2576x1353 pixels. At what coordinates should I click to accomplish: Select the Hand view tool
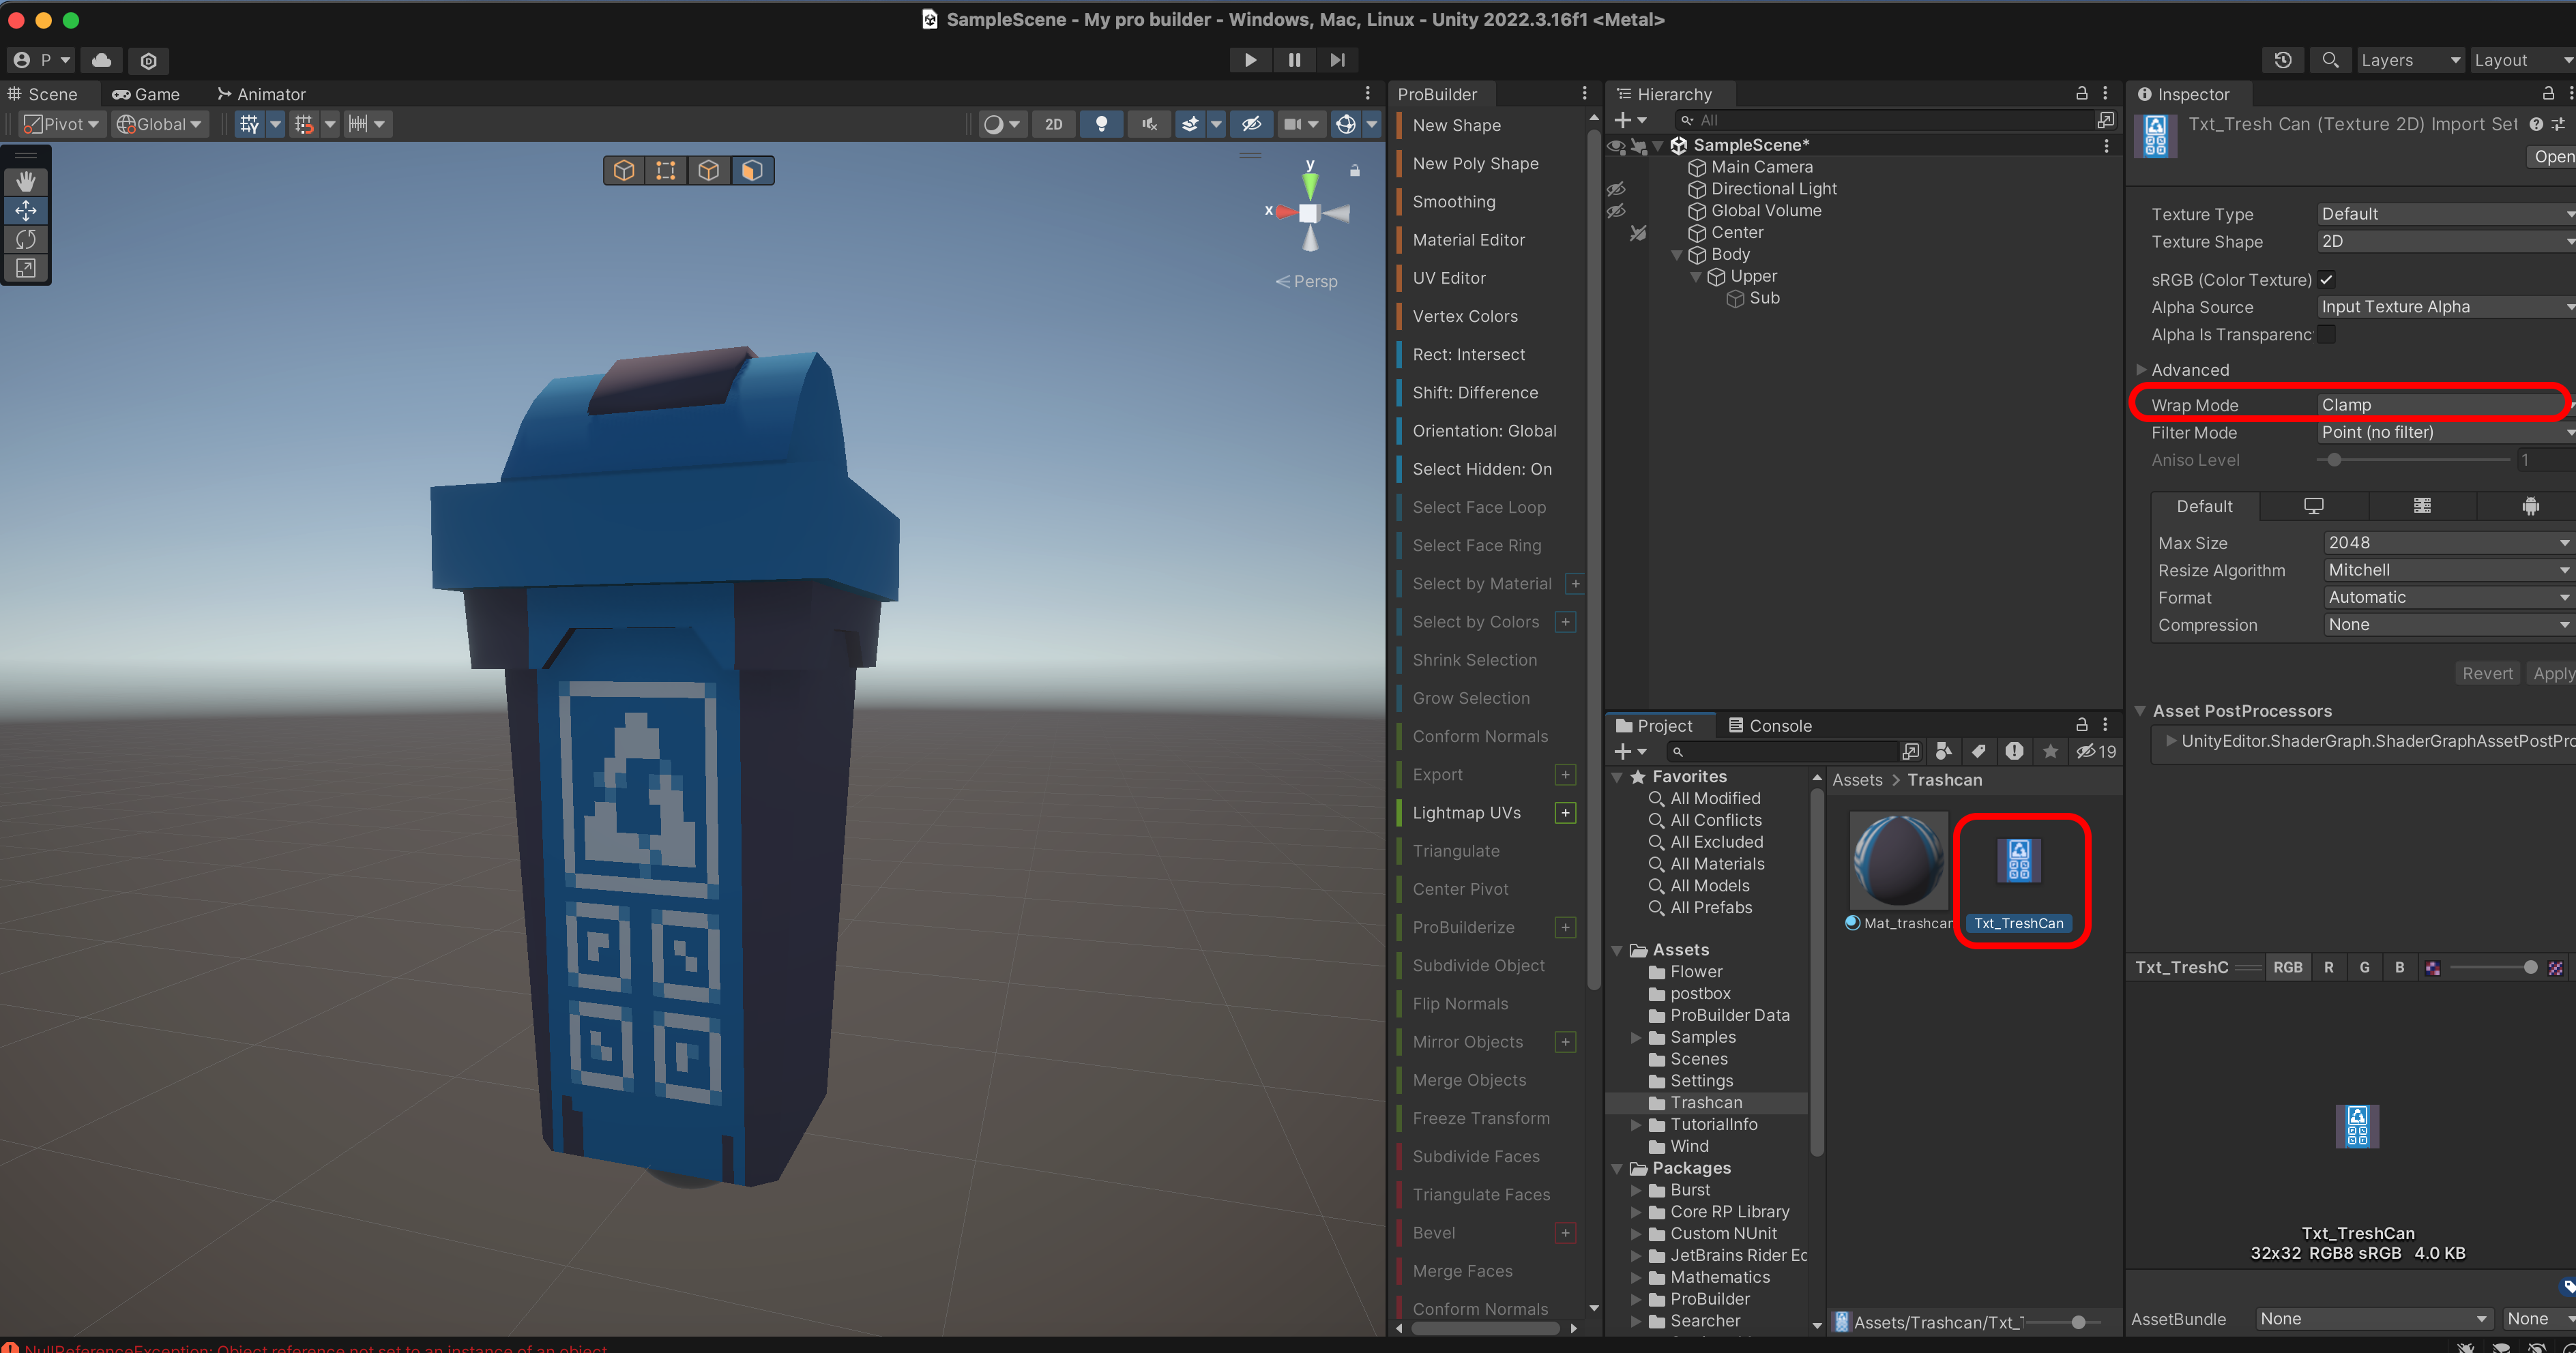(x=26, y=181)
